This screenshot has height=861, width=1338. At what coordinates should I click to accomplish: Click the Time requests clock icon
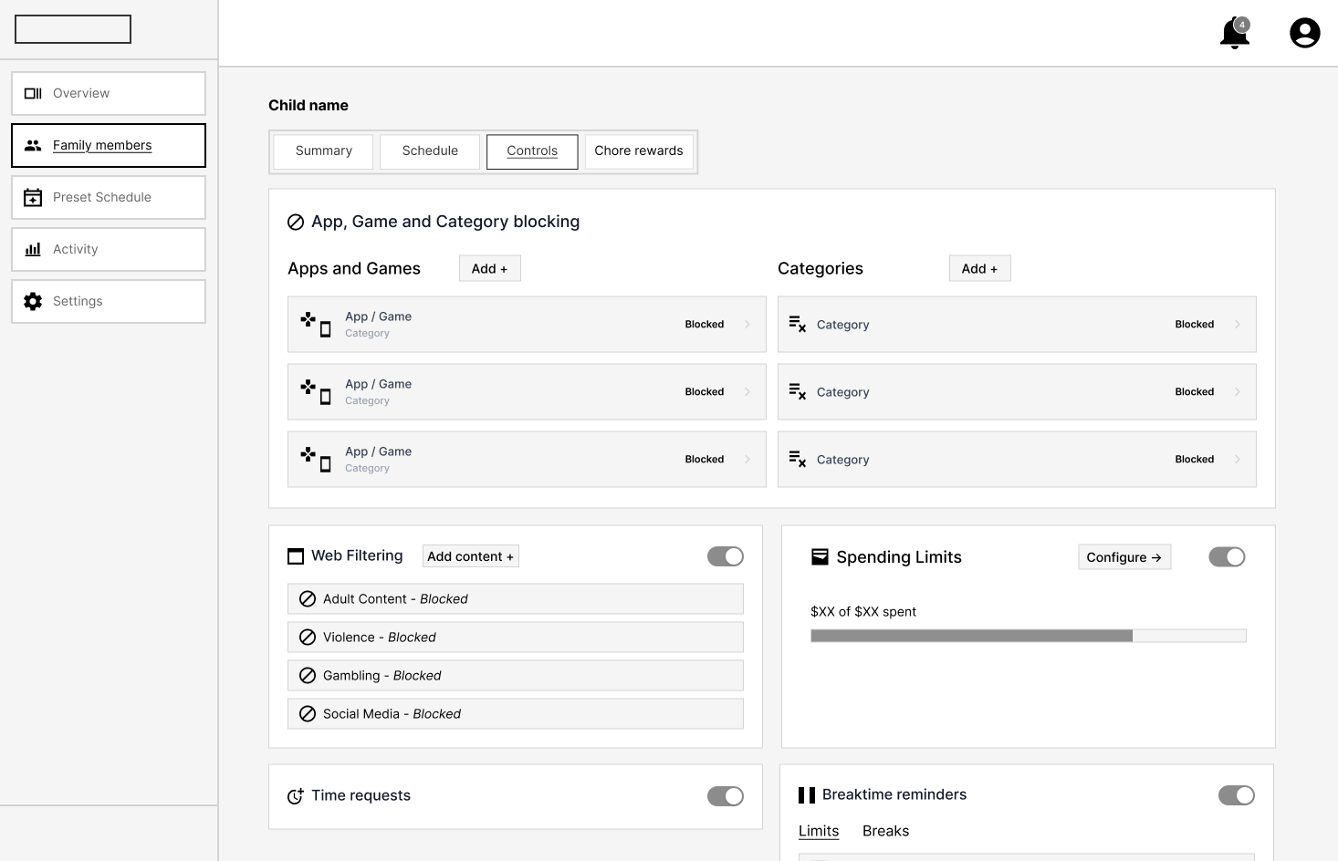click(x=296, y=796)
